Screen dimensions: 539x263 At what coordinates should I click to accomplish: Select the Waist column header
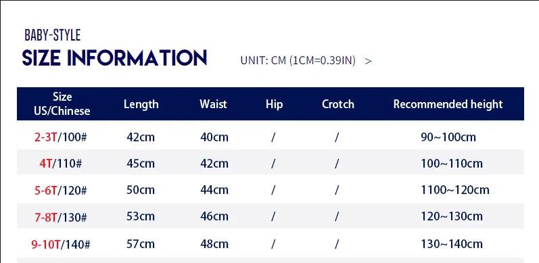[x=213, y=104]
